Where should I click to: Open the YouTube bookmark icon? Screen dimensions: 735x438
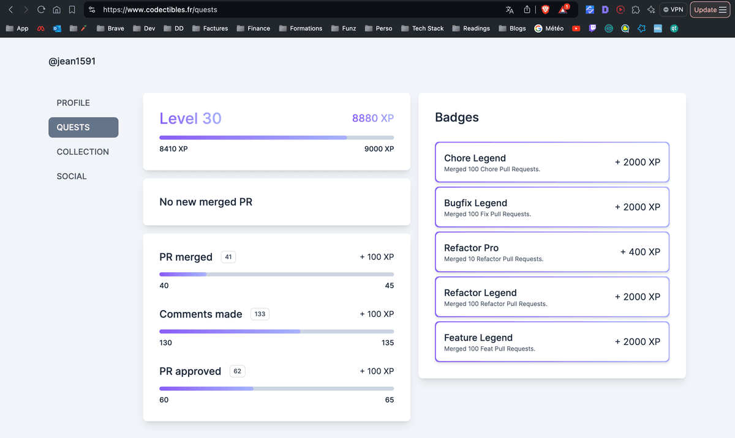tap(576, 28)
